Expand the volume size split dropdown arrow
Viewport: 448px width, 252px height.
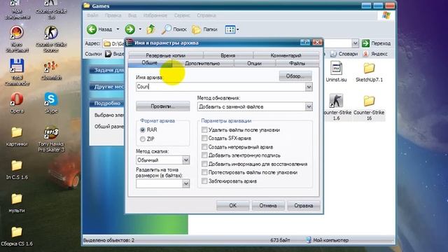click(x=185, y=183)
